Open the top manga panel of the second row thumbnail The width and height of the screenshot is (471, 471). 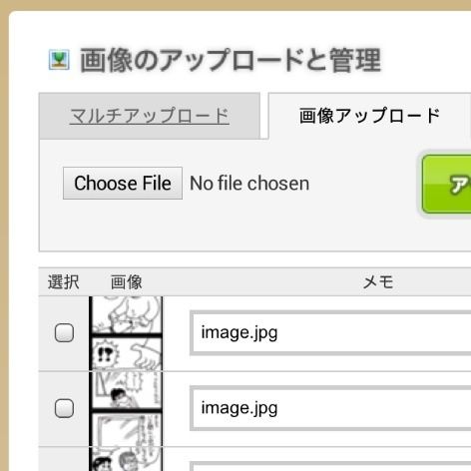pyautogui.click(x=126, y=390)
